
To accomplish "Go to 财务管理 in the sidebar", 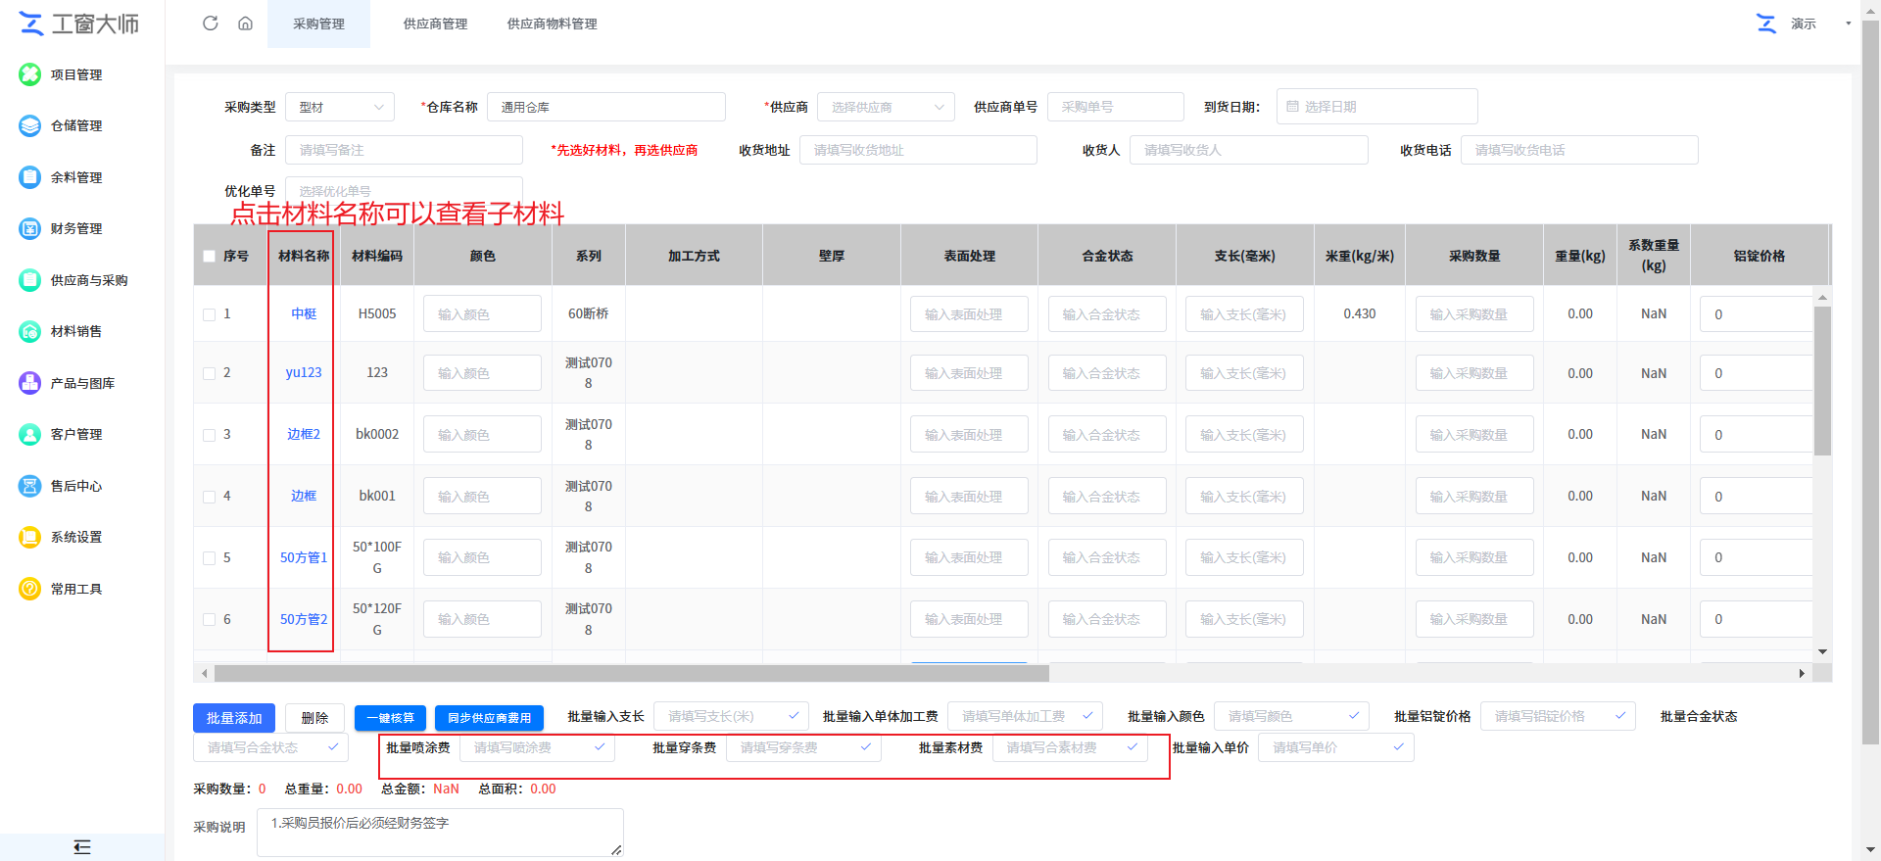I will pos(75,228).
